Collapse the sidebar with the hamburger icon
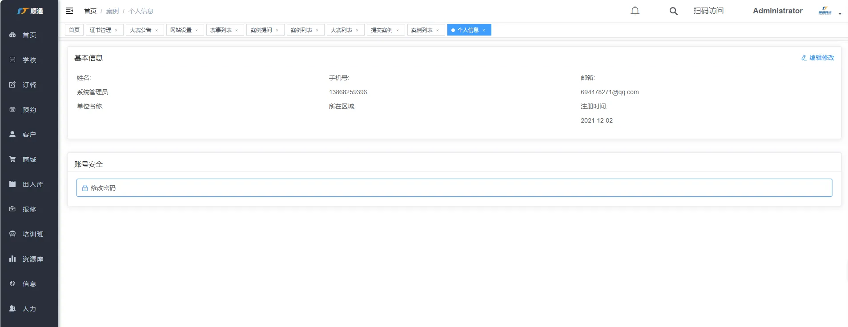848x327 pixels. pyautogui.click(x=69, y=11)
